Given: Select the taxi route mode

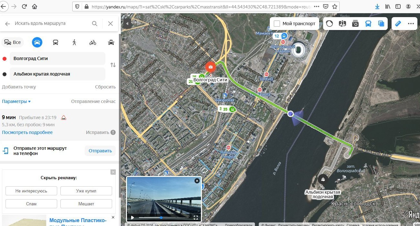Looking at the screenshot, I should pos(111,42).
